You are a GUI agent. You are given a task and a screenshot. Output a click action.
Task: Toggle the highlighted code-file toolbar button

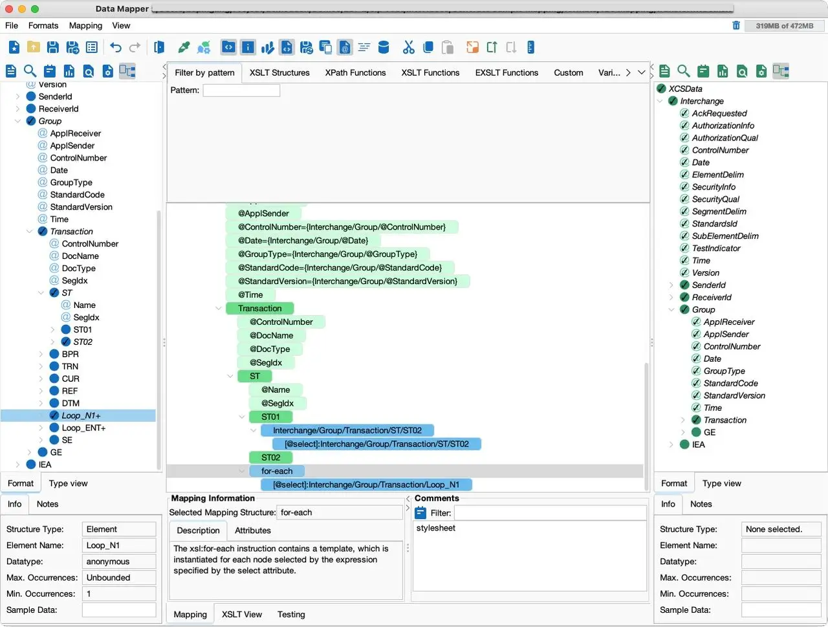click(x=287, y=47)
